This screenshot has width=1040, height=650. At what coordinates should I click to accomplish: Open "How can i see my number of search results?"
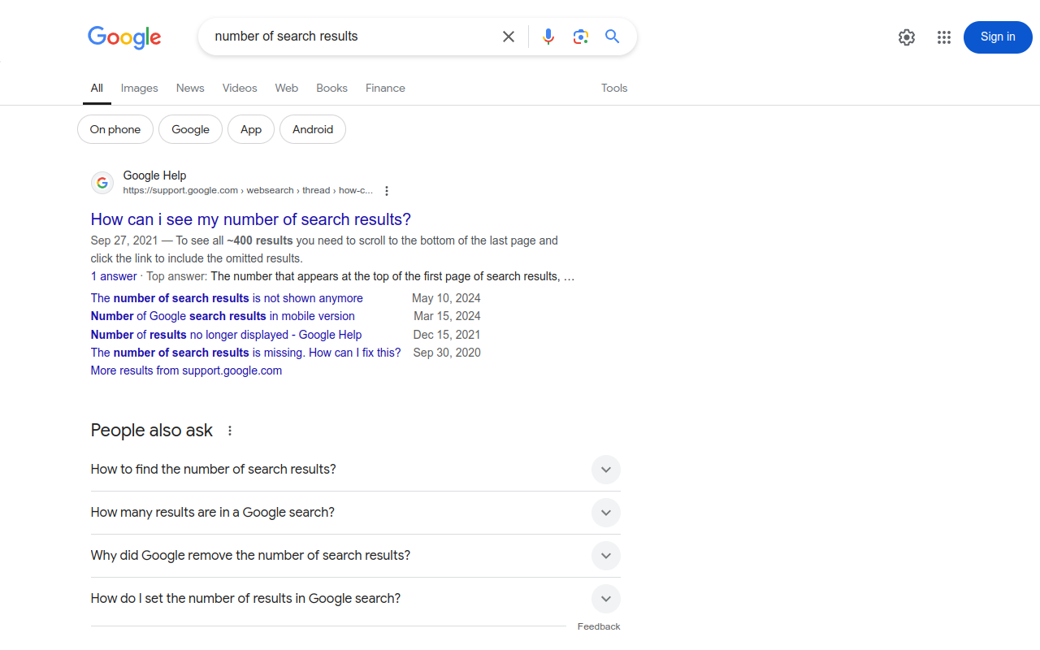(251, 219)
